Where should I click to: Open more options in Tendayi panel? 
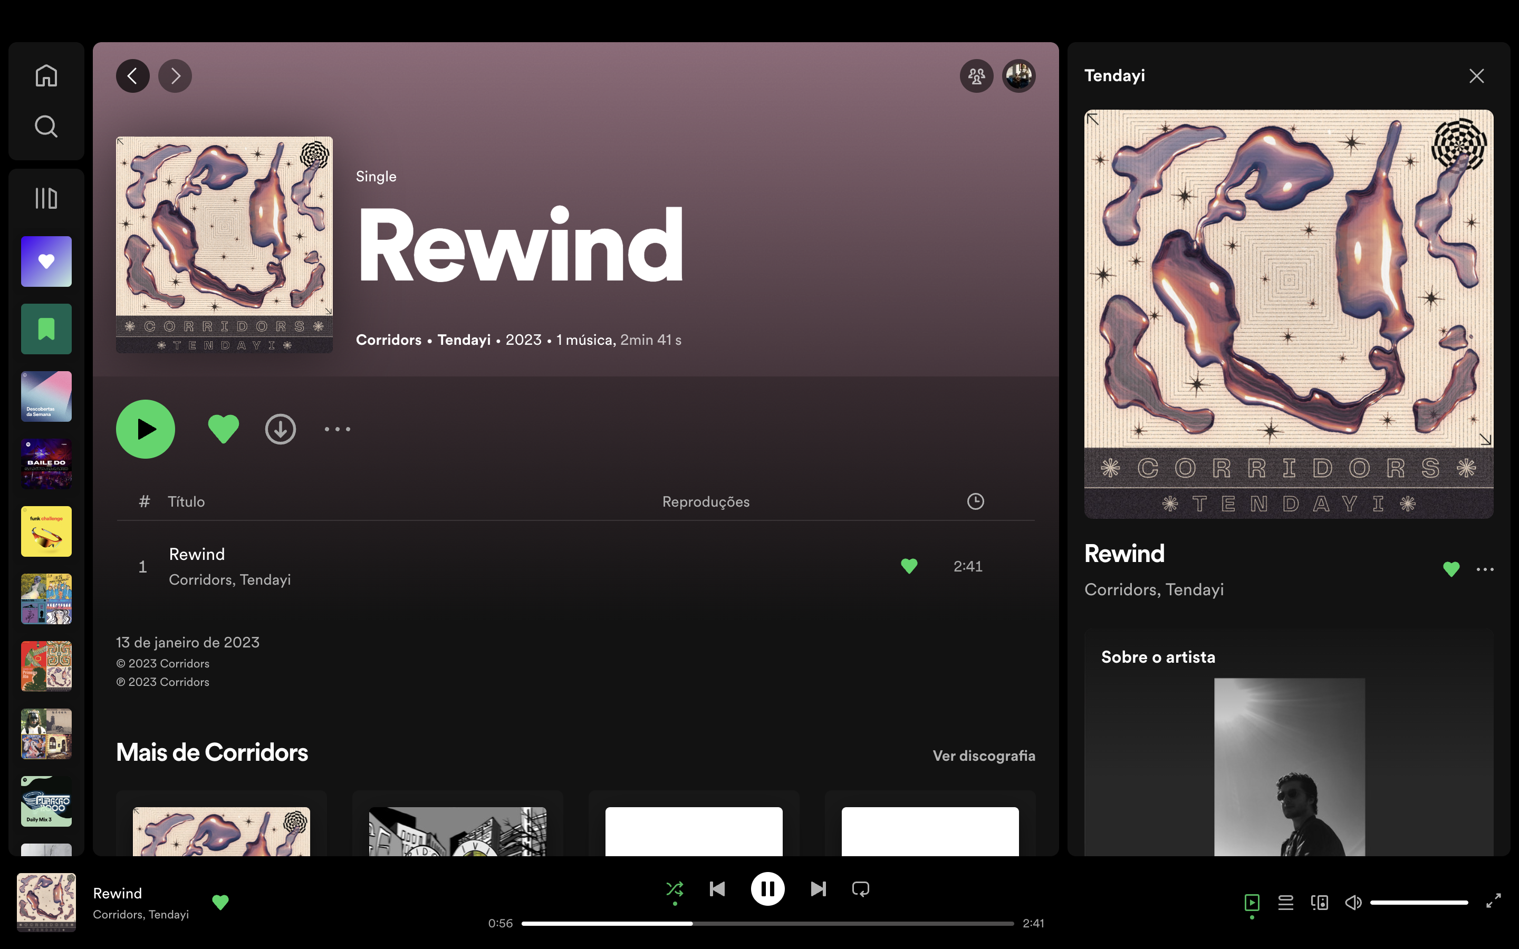click(1485, 569)
